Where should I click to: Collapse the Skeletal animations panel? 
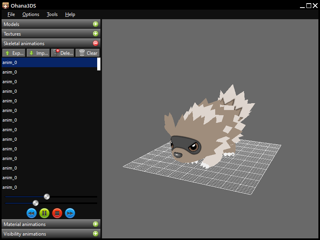tap(95, 44)
